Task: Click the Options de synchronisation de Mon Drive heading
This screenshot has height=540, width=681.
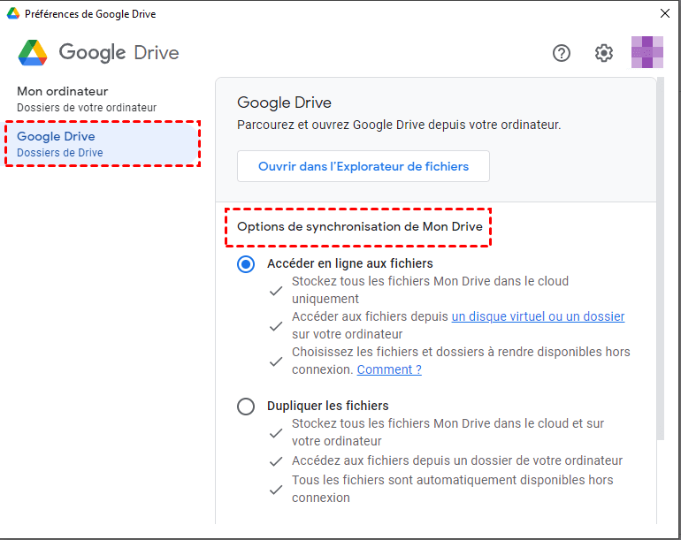Action: click(x=360, y=226)
